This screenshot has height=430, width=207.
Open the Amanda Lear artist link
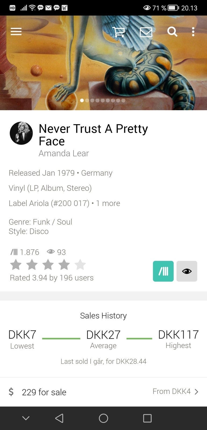[x=64, y=153]
